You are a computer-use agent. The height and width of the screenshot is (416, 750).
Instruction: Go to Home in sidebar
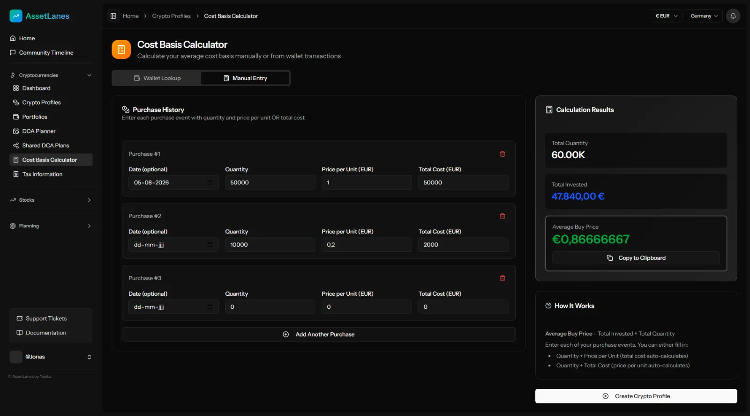click(x=51, y=38)
